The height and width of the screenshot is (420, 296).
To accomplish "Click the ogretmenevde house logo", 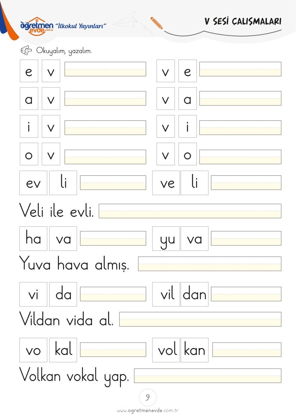I will pyautogui.click(x=37, y=26).
